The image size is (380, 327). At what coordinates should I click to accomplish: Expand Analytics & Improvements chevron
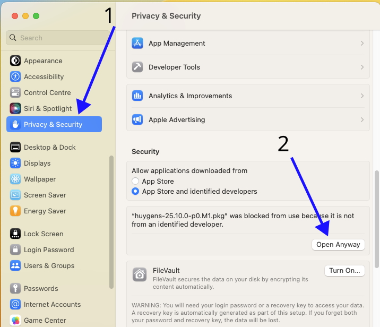(362, 96)
